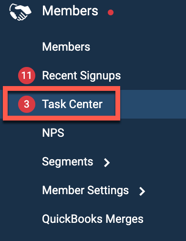Click the Segments label
Image resolution: width=186 pixels, height=241 pixels.
[x=67, y=162]
